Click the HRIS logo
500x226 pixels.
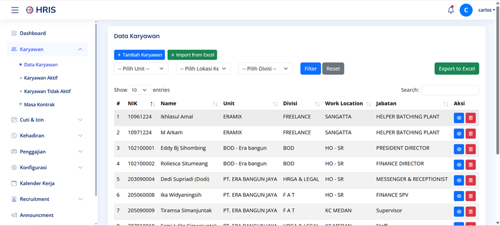[41, 10]
